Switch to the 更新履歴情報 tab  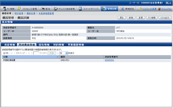pos(76,45)
